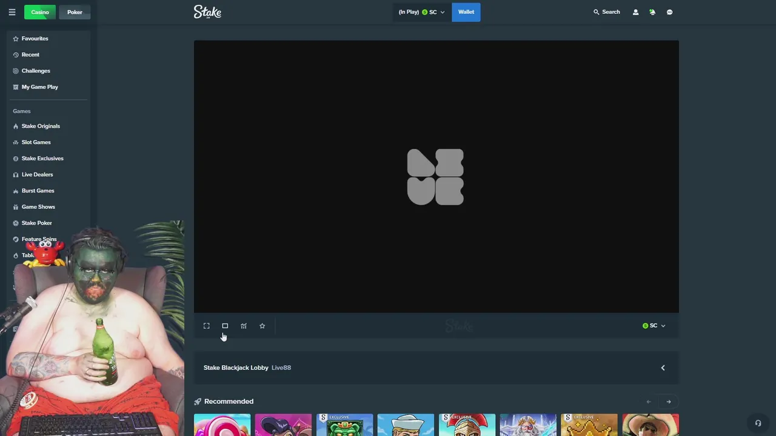Open live support headset icon
Image resolution: width=776 pixels, height=436 pixels.
pos(758,423)
